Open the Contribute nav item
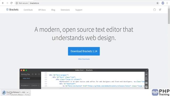 pos(28,10)
